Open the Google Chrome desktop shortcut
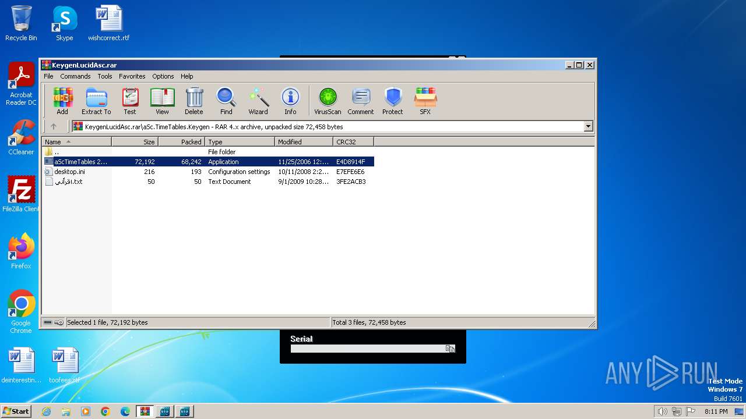 pos(21,312)
